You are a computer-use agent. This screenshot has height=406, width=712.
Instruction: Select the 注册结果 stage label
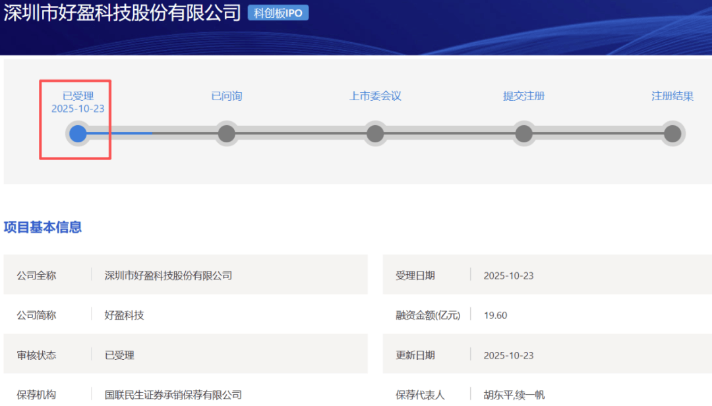[672, 96]
